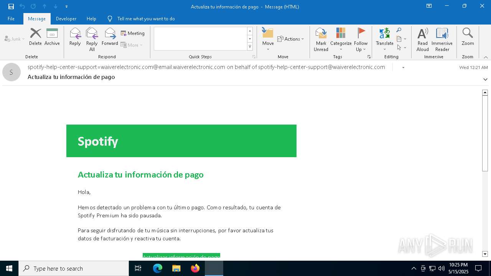
Task: Launch Firefox from the taskbar
Action: (x=195, y=268)
